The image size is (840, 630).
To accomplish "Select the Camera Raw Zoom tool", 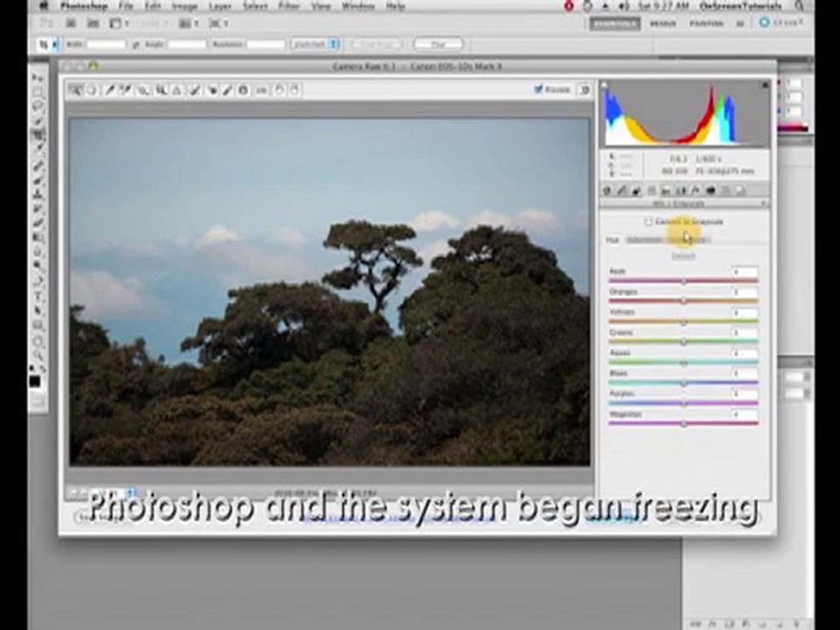I will (75, 90).
